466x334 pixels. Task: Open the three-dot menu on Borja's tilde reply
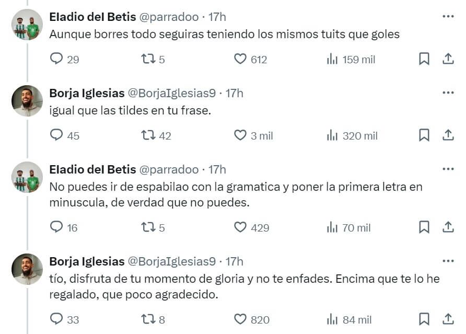pos(448,91)
